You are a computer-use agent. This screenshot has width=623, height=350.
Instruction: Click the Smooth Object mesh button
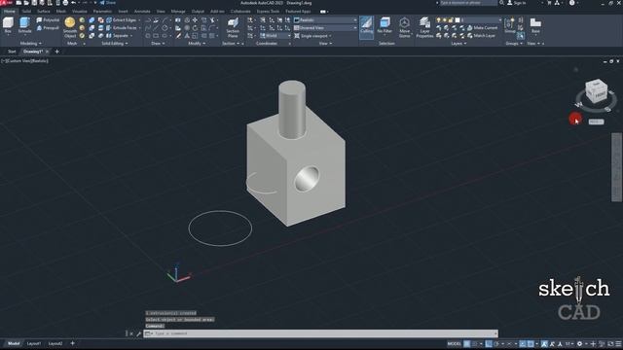coord(70,28)
